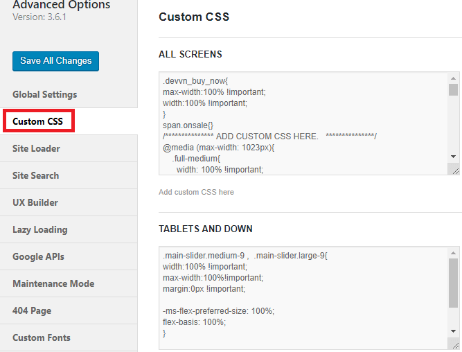The image size is (462, 352).
Task: Select Maintenance Mode in sidebar
Action: click(x=69, y=283)
